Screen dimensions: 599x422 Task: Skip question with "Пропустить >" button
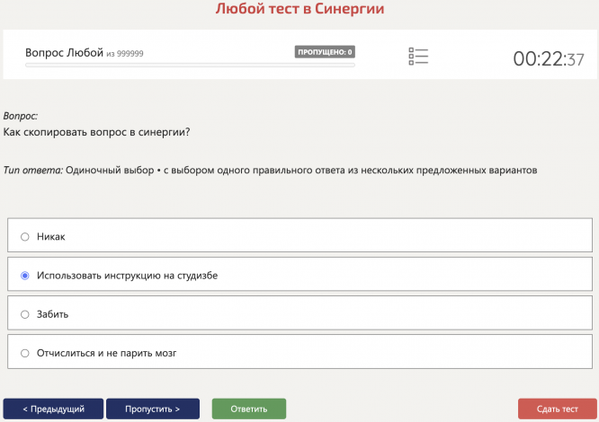pos(153,409)
